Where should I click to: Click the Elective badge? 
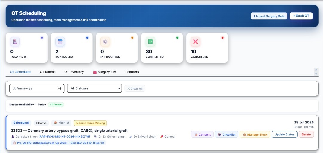(41, 123)
